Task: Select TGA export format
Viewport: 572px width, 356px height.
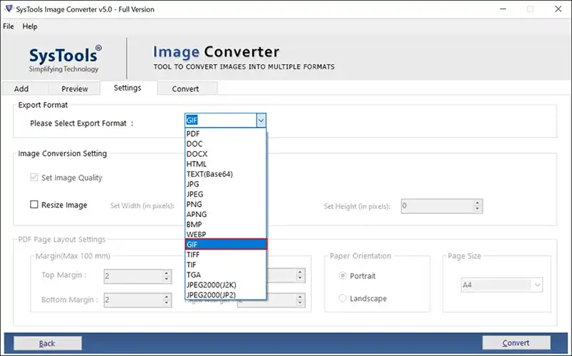Action: point(225,275)
